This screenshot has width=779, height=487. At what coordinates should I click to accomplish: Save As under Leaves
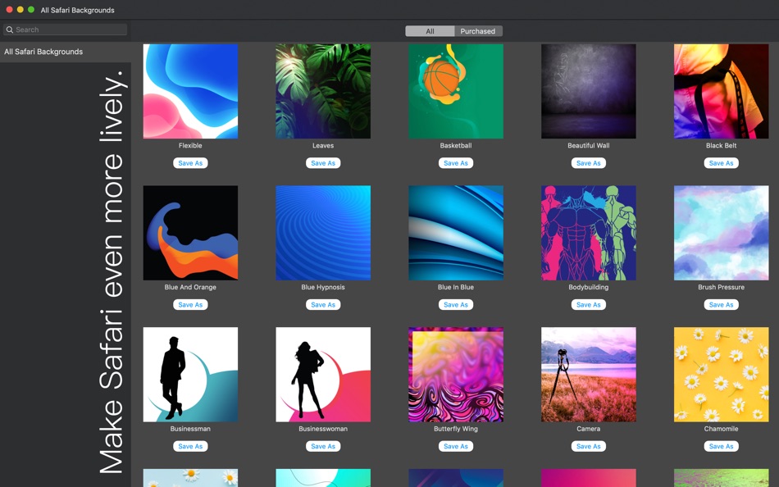click(x=323, y=163)
